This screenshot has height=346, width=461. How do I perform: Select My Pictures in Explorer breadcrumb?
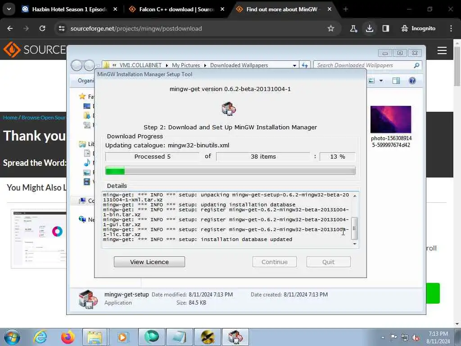point(186,65)
